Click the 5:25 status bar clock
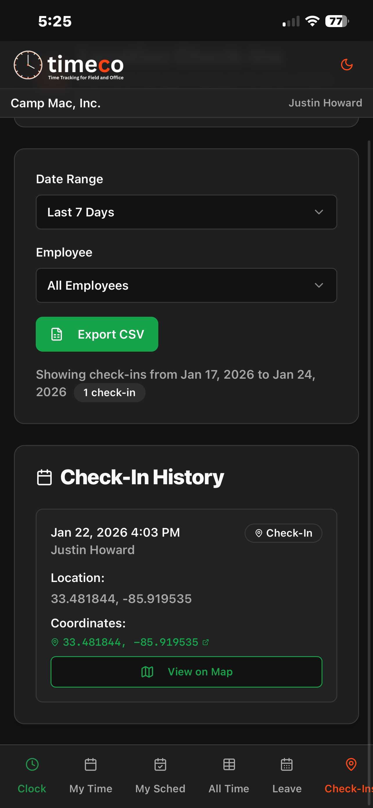The width and height of the screenshot is (373, 808). [x=55, y=21]
